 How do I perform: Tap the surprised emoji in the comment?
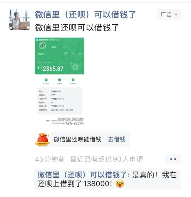point(120,184)
